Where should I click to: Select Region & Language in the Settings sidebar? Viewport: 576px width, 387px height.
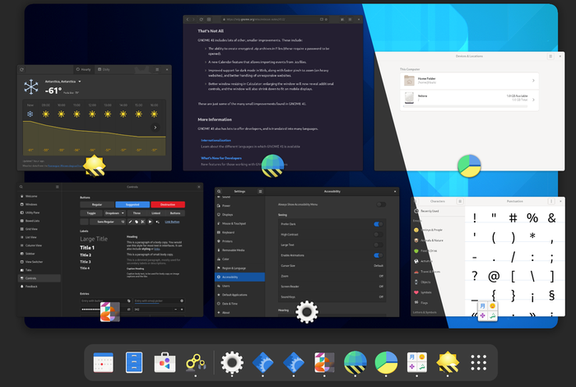point(239,268)
